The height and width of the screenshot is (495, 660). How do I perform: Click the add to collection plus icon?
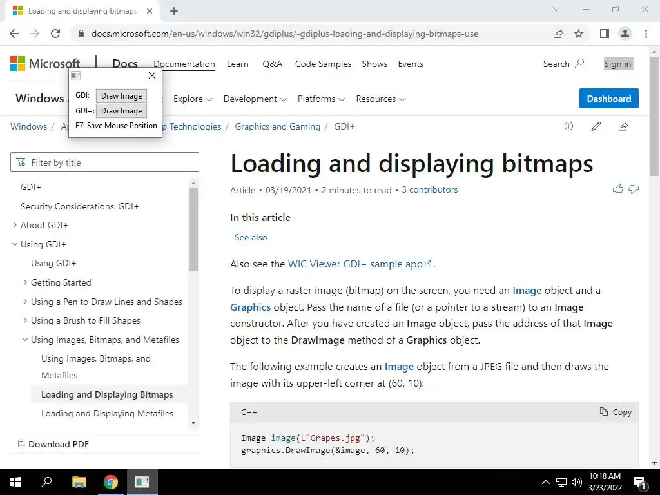tap(568, 126)
